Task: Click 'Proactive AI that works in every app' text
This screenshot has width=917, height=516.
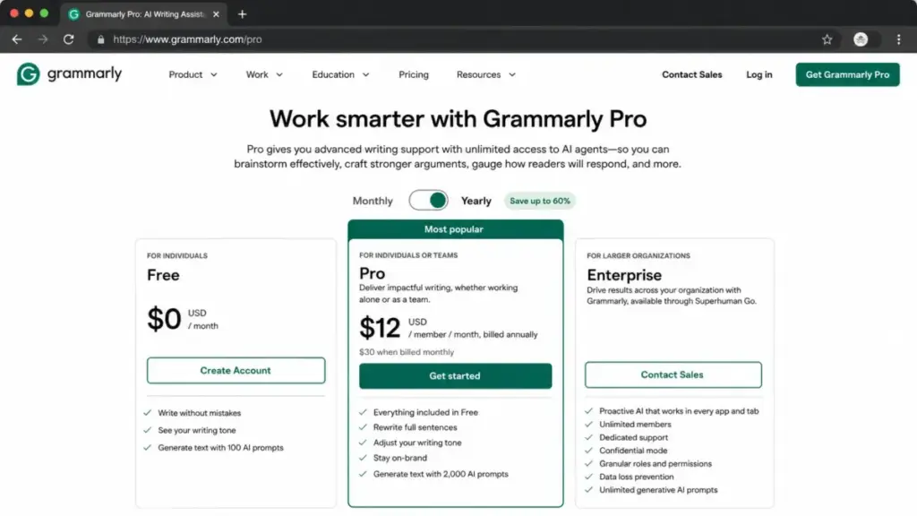Action: pyautogui.click(x=679, y=411)
